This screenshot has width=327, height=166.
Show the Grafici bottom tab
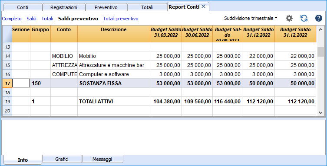[62, 159]
